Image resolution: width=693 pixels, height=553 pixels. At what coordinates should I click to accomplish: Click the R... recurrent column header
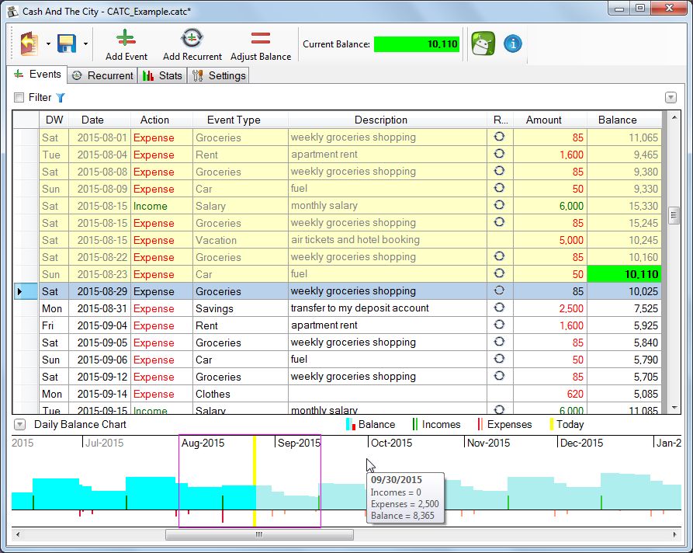pyautogui.click(x=501, y=120)
